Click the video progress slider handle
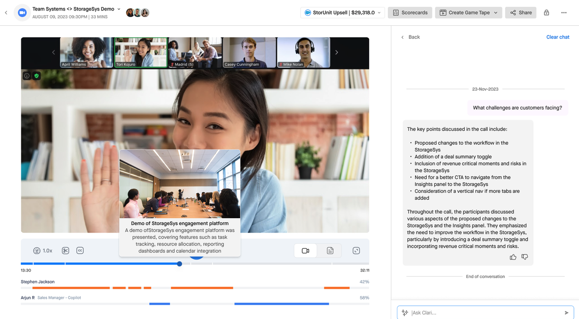 pyautogui.click(x=180, y=264)
